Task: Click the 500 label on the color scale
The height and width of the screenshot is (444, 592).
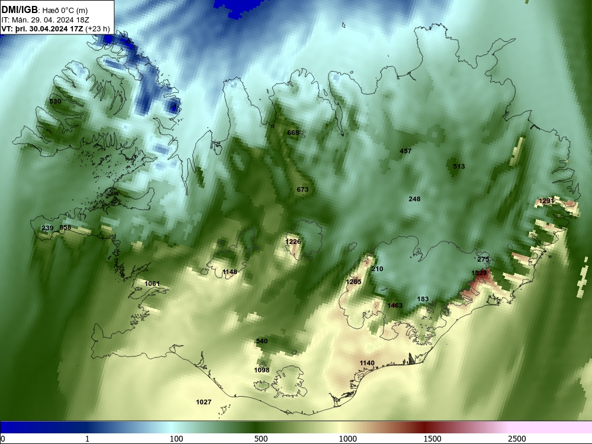Action: point(261,439)
